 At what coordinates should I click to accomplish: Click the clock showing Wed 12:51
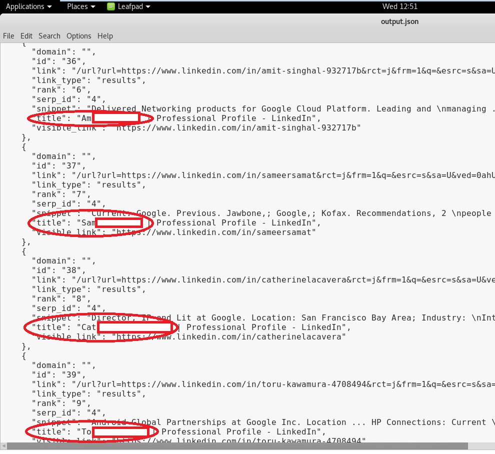click(399, 6)
